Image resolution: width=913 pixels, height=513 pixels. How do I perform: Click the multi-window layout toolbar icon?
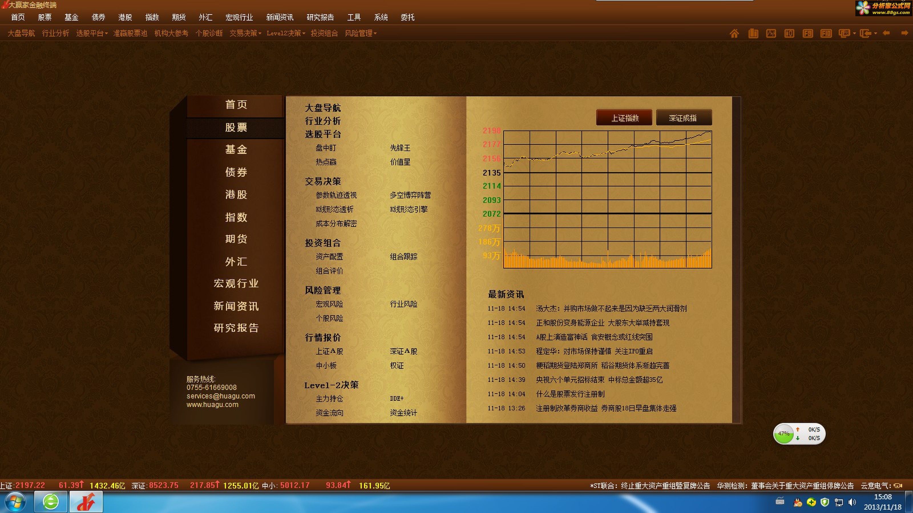click(844, 33)
